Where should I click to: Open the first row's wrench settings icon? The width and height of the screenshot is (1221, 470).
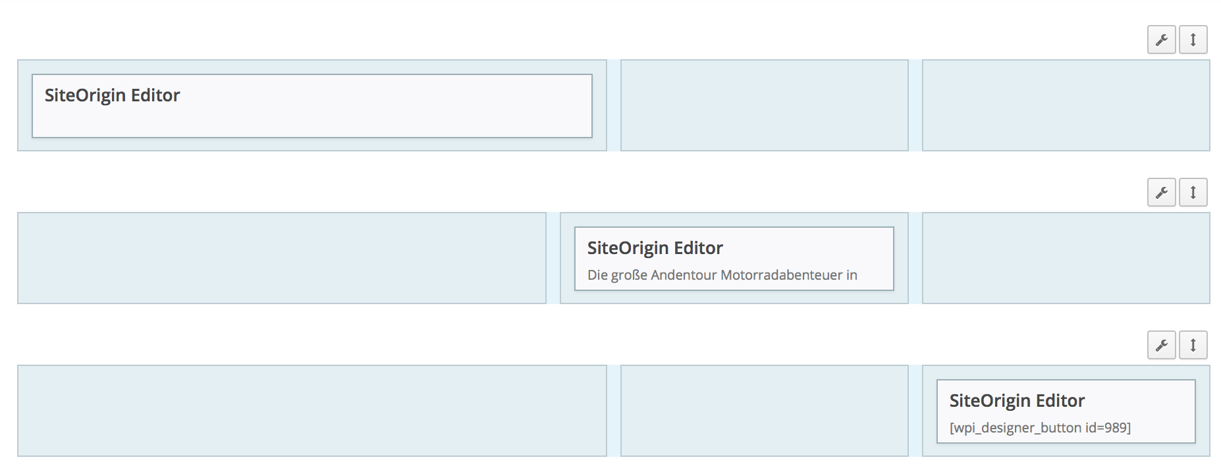[x=1161, y=39]
